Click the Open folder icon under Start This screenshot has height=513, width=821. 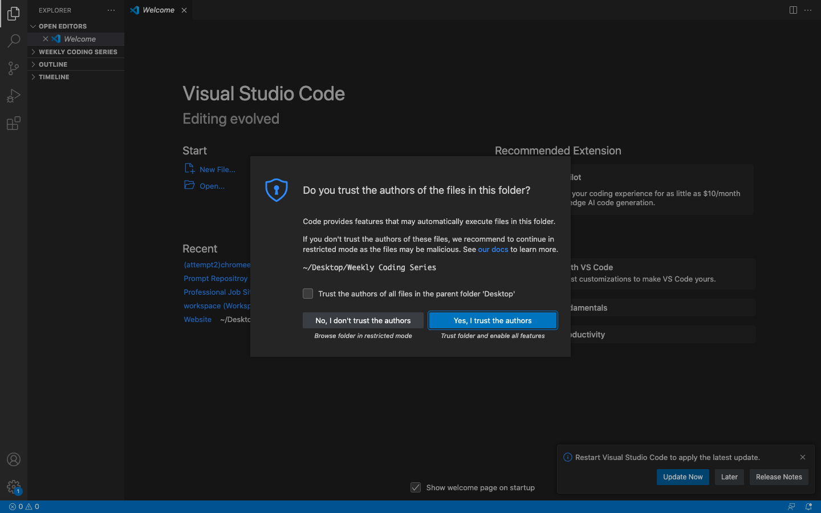(x=189, y=185)
